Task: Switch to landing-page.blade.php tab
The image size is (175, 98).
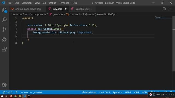Action: coord(28,9)
